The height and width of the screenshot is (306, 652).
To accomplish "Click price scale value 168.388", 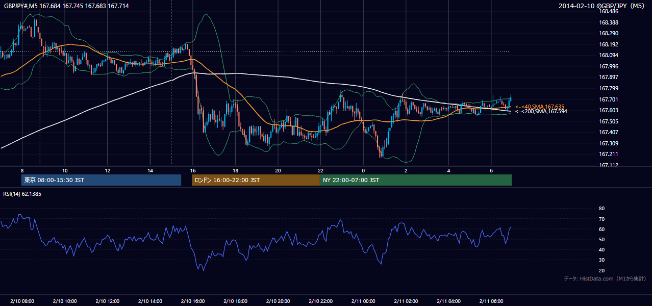I will click(x=608, y=22).
